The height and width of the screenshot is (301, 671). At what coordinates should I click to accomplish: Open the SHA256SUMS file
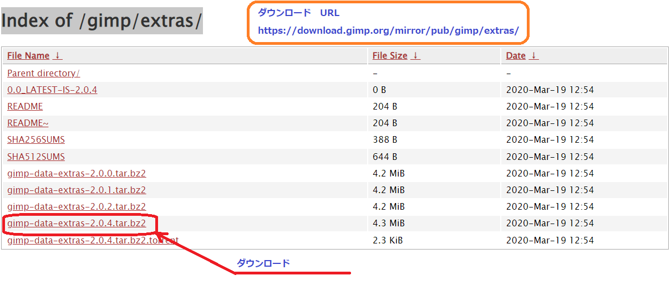[36, 139]
